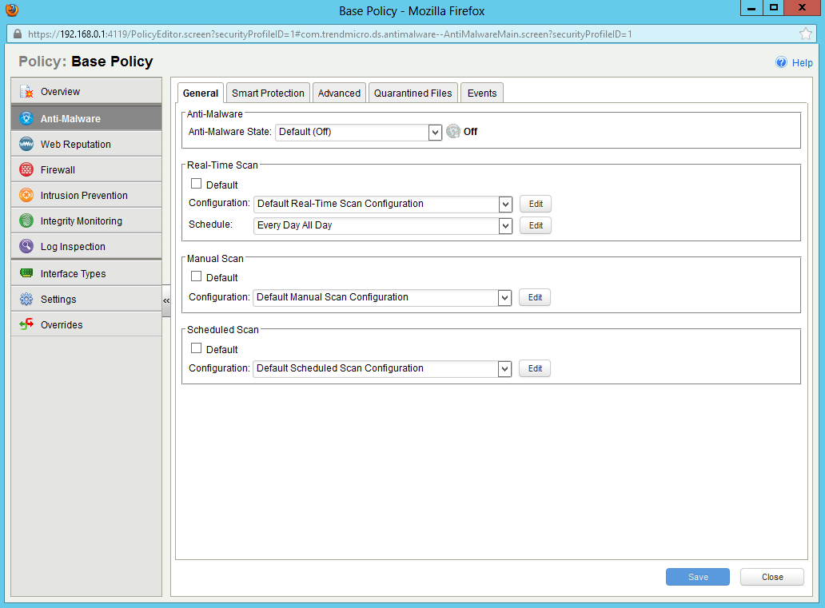Switch to the Smart Protection tab

[268, 93]
